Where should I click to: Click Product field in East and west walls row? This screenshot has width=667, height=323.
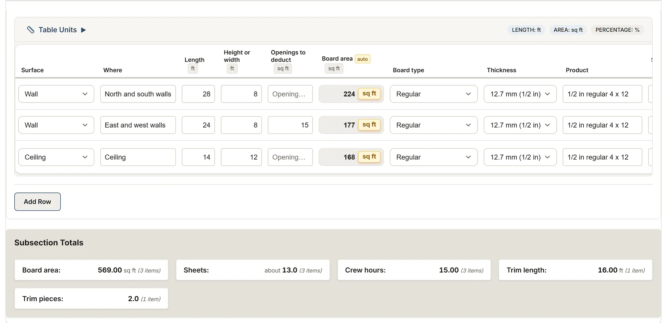click(602, 125)
